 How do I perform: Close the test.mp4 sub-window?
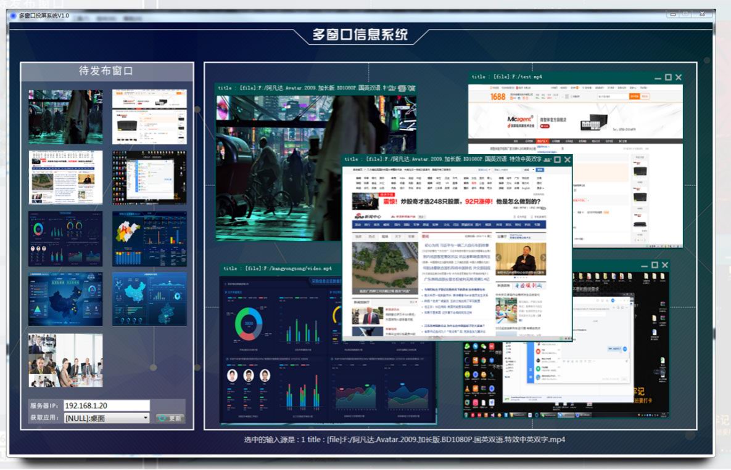coord(679,78)
